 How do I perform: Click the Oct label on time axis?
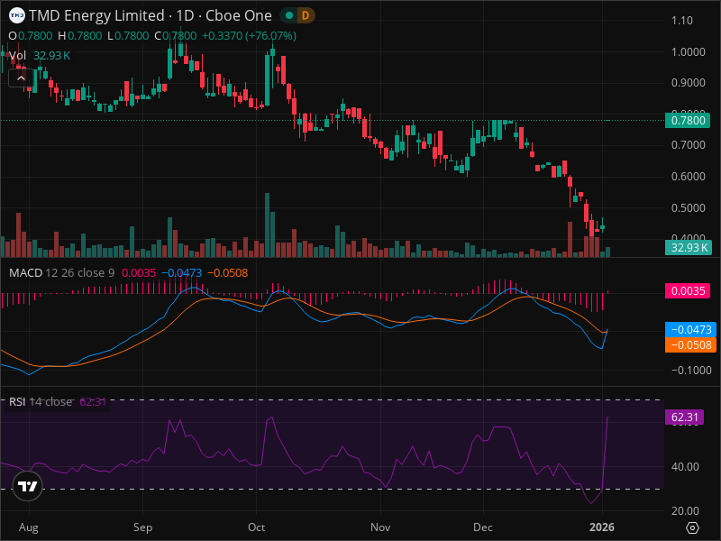point(256,527)
